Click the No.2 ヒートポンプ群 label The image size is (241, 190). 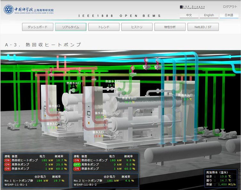coord(88,181)
